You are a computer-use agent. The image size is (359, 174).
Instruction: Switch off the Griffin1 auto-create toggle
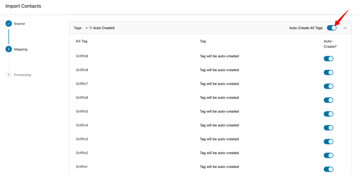pos(328,169)
